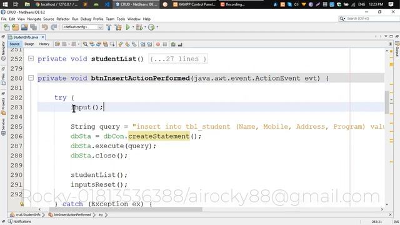400x225 pixels.
Task: Expand the folded studentList method
Action: tap(31, 59)
